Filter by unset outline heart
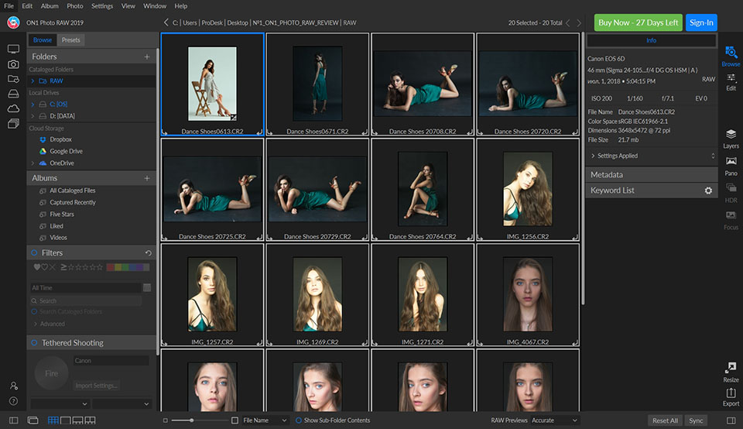Viewport: 743px width, 429px height. coord(45,267)
